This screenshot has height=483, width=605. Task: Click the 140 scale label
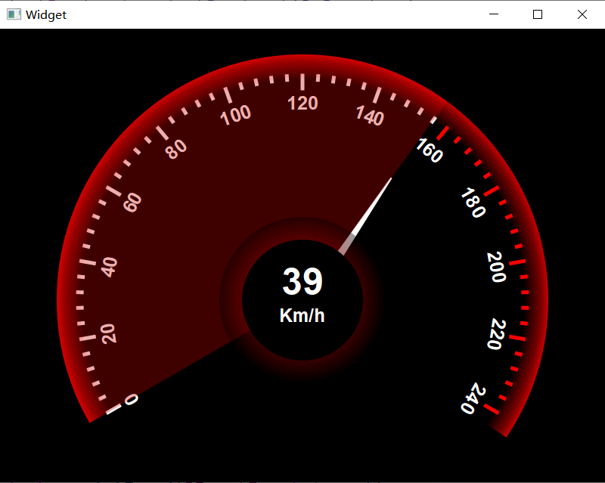pos(370,116)
